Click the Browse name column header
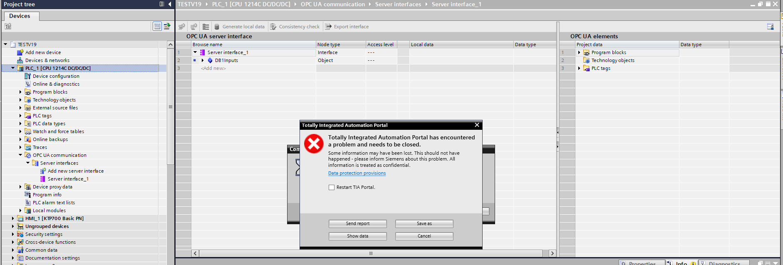The image size is (783, 265). (x=254, y=45)
